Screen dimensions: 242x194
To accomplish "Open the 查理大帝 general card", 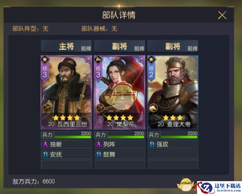I will click(x=173, y=92).
